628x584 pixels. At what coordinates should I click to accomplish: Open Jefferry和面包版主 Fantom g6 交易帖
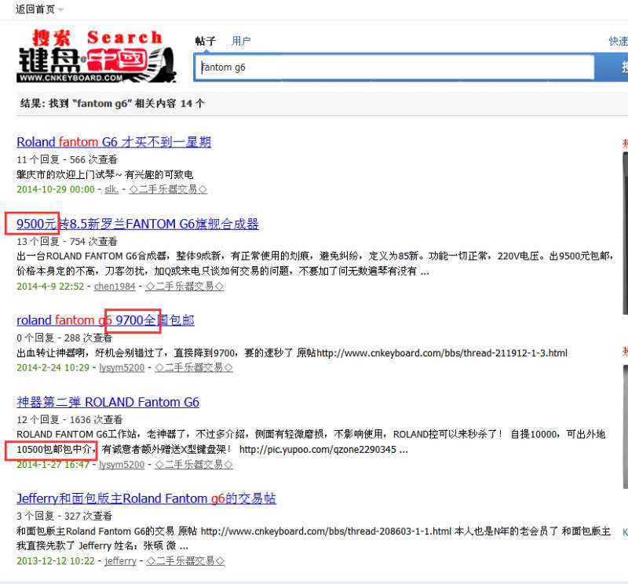pos(146,498)
